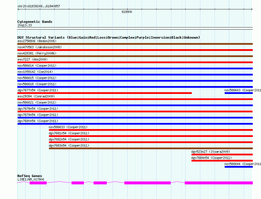Click the right arrow of the ruler
The image size is (261, 199).
click(x=252, y=9)
